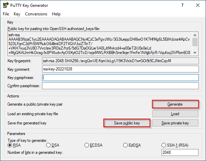The width and height of the screenshot is (206, 161).
Task: Open the Conversions menu
Action: coord(36,14)
